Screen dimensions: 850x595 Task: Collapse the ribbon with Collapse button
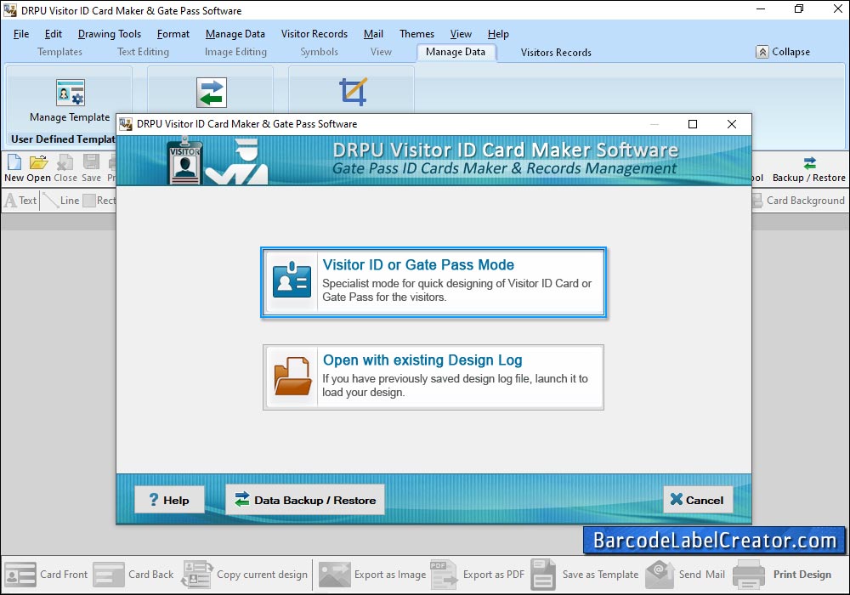coord(783,52)
